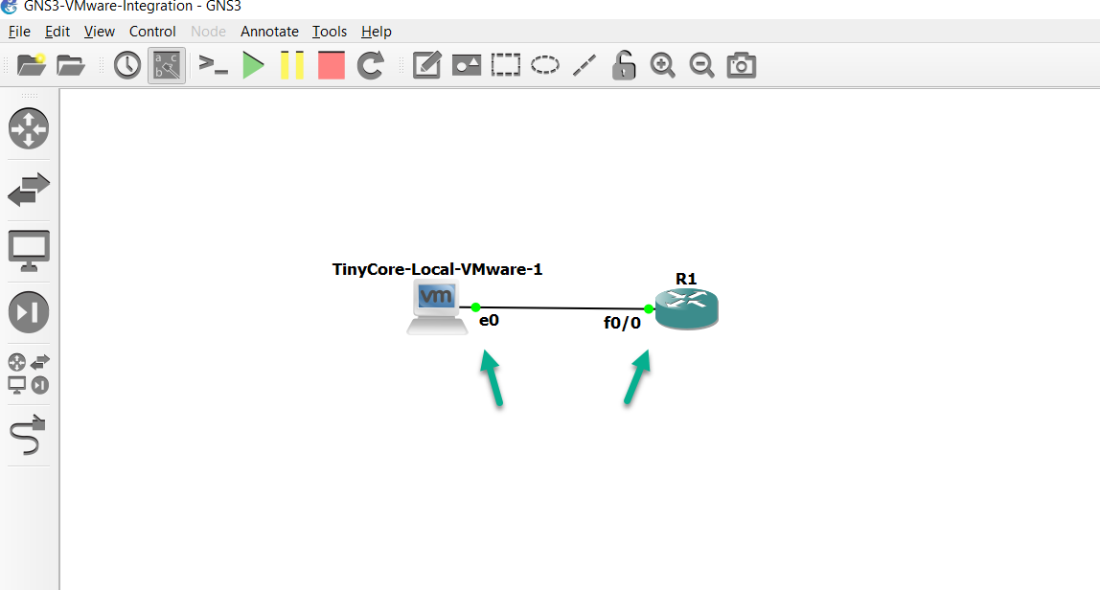This screenshot has width=1100, height=590.
Task: Open console to all devices
Action: (x=213, y=65)
